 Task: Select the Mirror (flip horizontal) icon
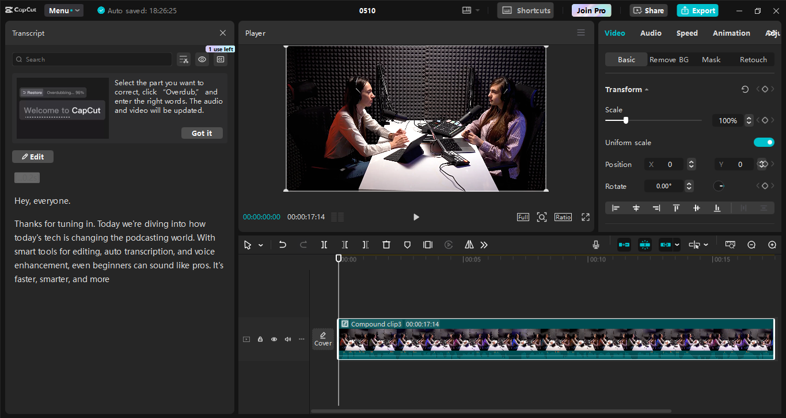click(469, 244)
